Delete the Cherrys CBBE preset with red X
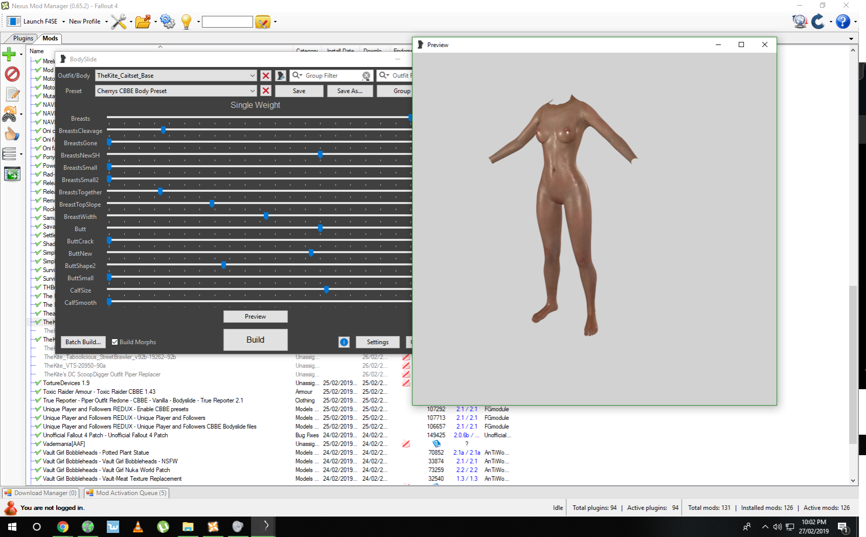This screenshot has height=537, width=866. coord(266,91)
